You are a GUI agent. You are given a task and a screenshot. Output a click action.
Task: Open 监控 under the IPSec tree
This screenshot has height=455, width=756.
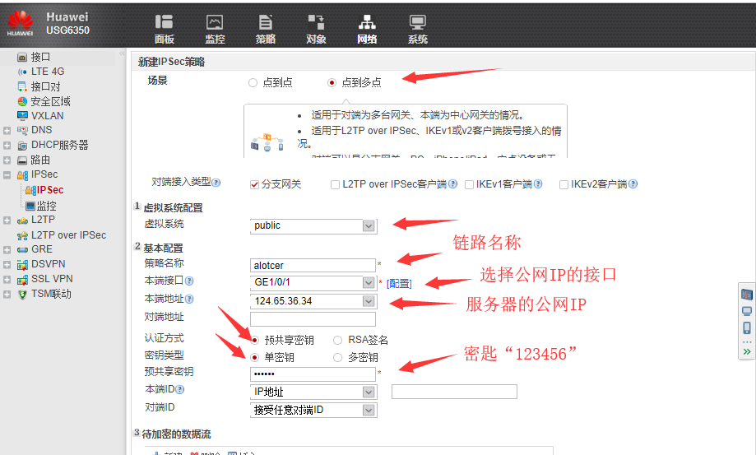(x=47, y=206)
